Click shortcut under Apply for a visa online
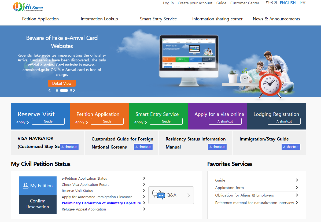Screen dimensions: 321x222 [x=225, y=121]
